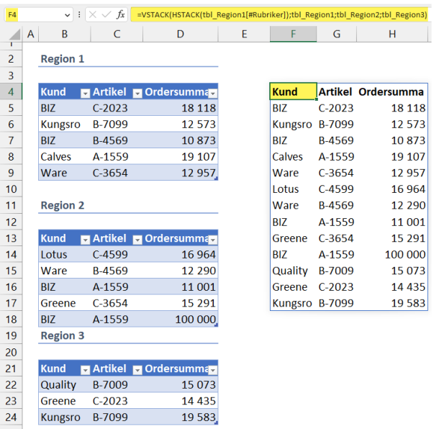Open the Insert Function fx dialog

pyautogui.click(x=120, y=14)
